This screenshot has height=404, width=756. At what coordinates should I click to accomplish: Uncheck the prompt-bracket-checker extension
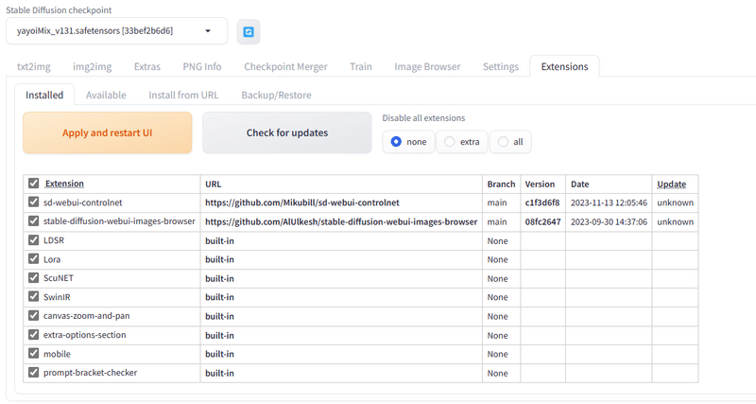[x=33, y=372]
